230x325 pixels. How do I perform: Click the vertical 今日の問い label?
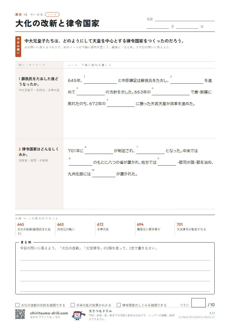(18, 46)
